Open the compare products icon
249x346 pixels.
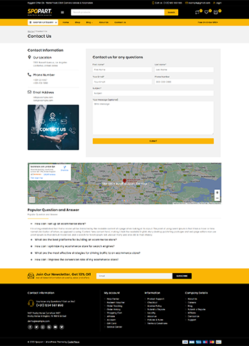pyautogui.click(x=197, y=12)
